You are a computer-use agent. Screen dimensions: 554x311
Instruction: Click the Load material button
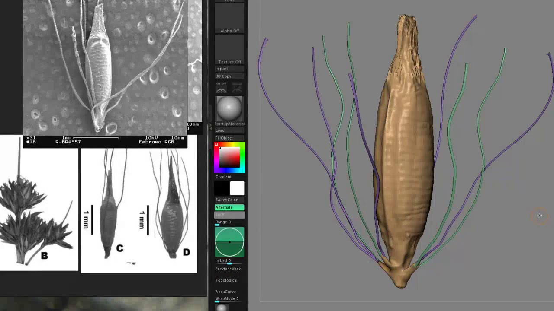[229, 130]
